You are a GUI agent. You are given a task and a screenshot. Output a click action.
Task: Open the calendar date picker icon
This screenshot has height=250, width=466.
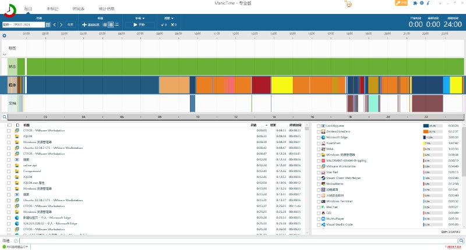coord(48,24)
